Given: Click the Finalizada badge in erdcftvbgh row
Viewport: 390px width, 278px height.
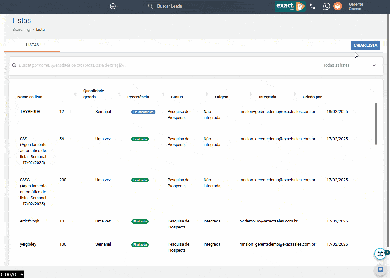Looking at the screenshot, I should (x=140, y=222).
